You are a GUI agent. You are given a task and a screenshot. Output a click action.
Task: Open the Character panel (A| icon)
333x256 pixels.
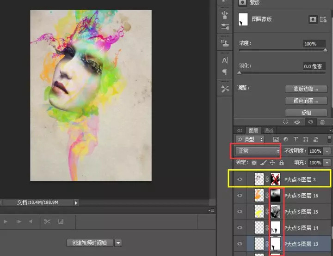pos(225,60)
